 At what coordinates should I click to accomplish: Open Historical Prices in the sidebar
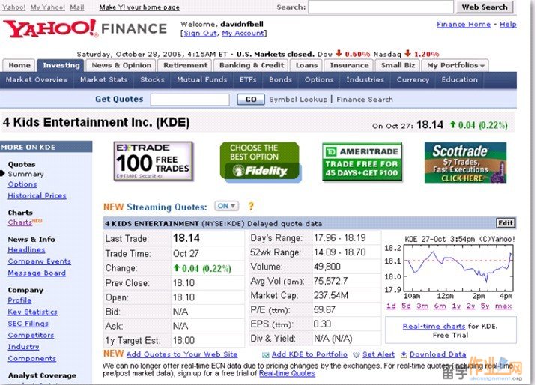(x=37, y=196)
